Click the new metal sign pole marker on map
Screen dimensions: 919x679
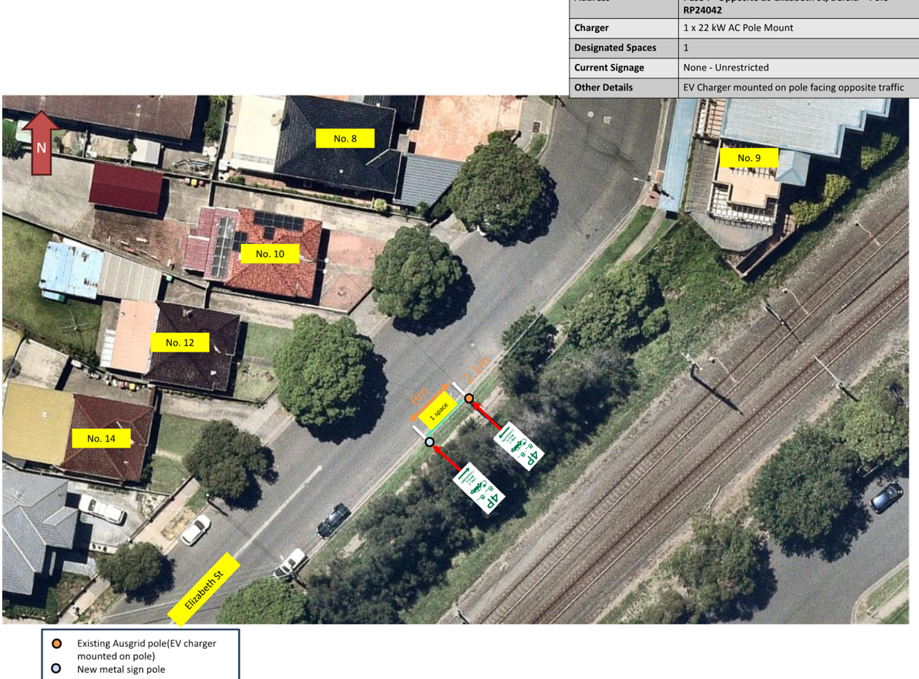pyautogui.click(x=429, y=442)
